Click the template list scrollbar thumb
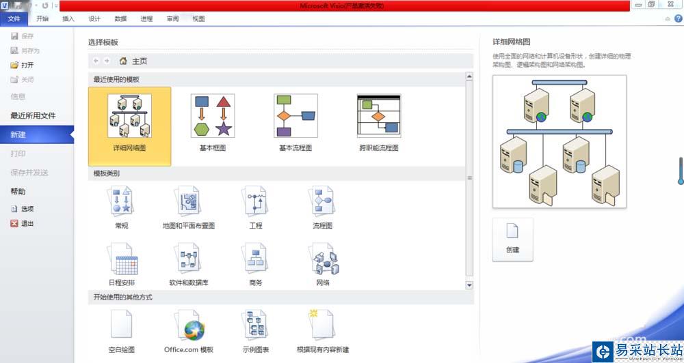684x363 pixels. 469,178
